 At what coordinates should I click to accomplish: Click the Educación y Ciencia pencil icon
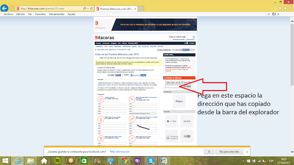tap(132, 119)
